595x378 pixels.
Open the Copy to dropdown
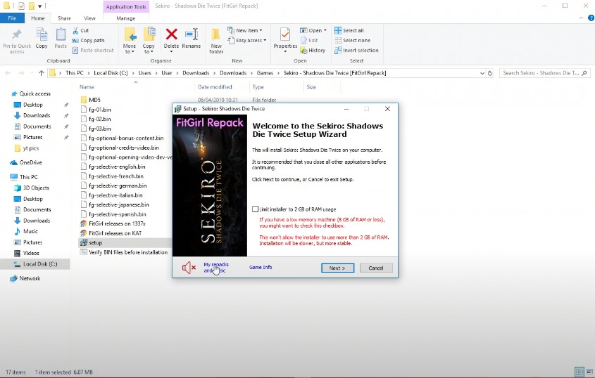(149, 41)
